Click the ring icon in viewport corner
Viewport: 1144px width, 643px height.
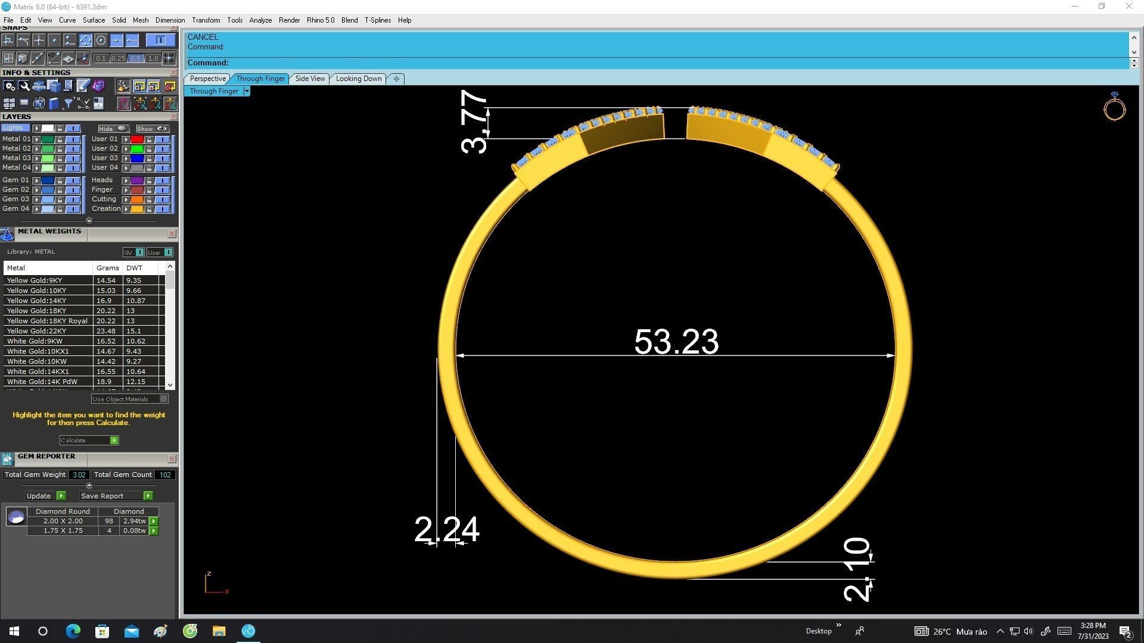pyautogui.click(x=1114, y=107)
